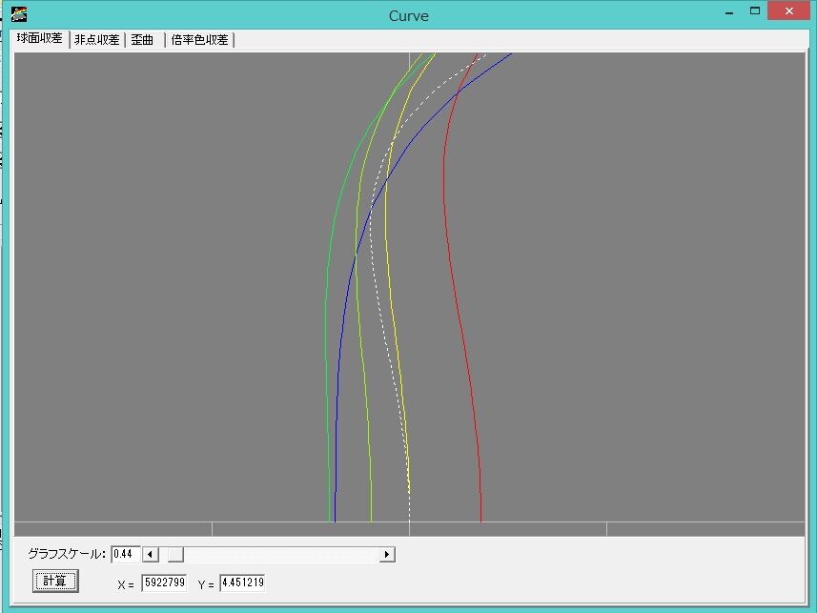817x613 pixels.
Task: Close the Curve window
Action: [x=788, y=10]
